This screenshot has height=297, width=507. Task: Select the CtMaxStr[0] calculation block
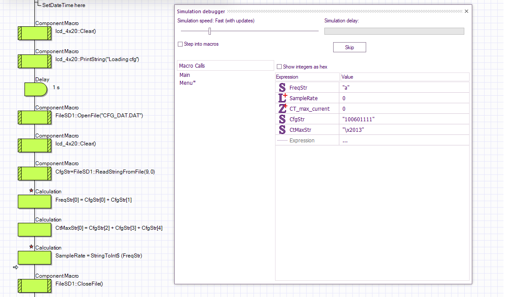[35, 230]
